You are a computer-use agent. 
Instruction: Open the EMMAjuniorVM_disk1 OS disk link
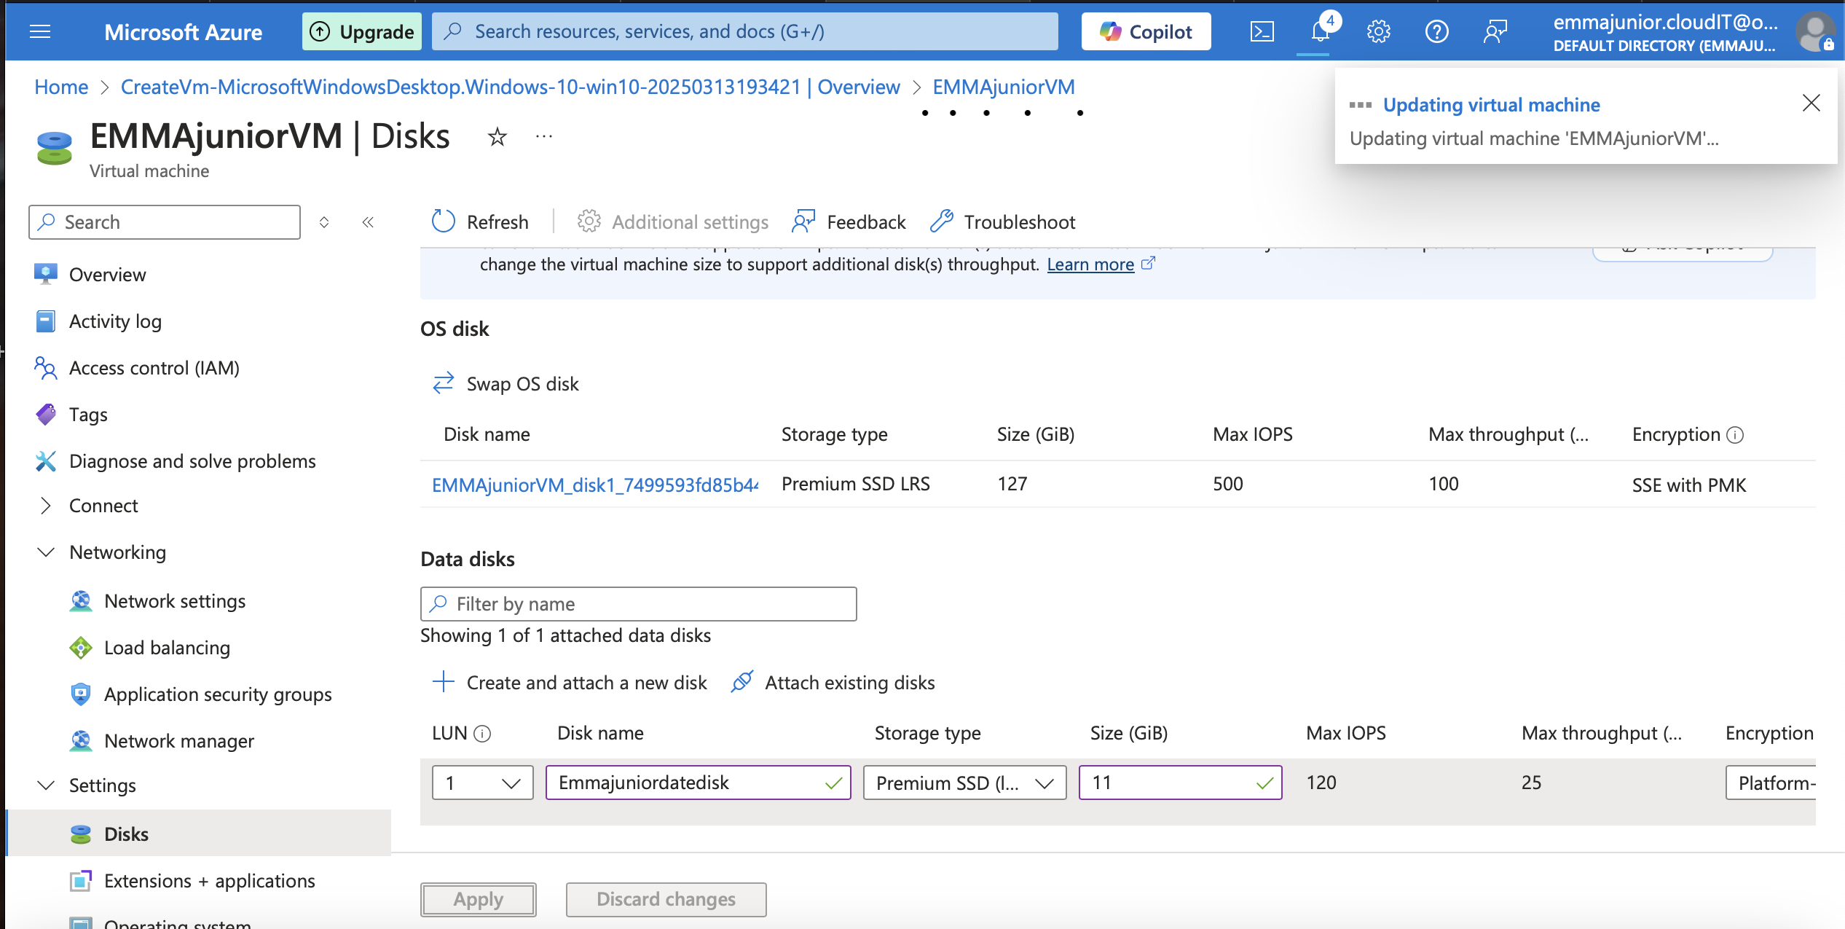coord(594,485)
